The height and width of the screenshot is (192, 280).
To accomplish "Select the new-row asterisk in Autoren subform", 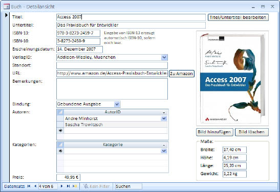I will 60,131.
